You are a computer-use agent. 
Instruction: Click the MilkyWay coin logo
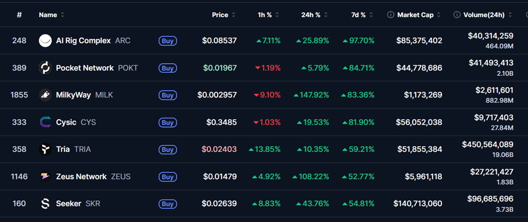tap(45, 95)
